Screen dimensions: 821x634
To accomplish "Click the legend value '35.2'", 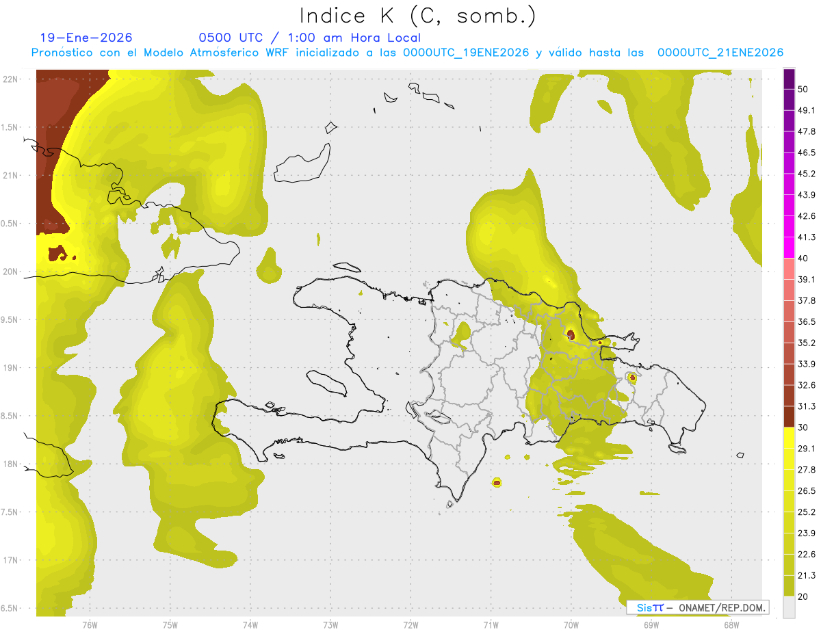I will pyautogui.click(x=807, y=343).
